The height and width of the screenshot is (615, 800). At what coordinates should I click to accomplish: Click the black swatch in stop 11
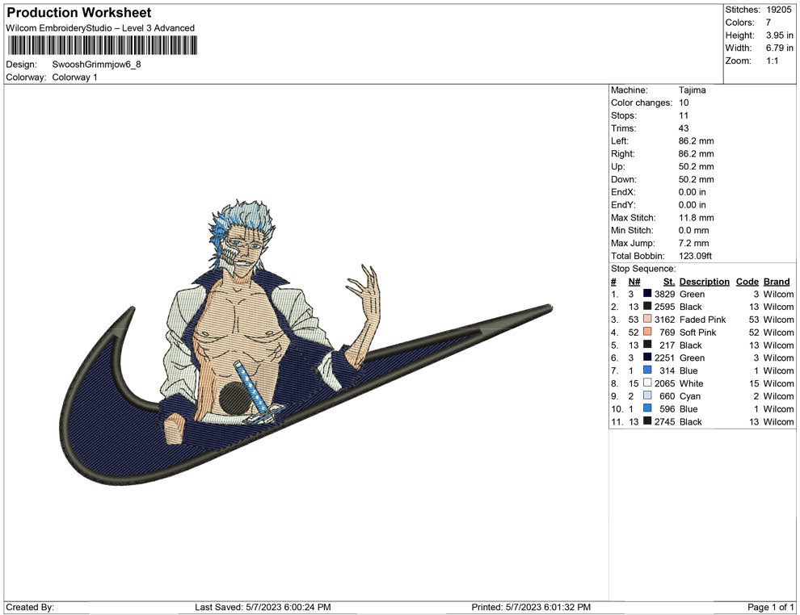coord(647,420)
